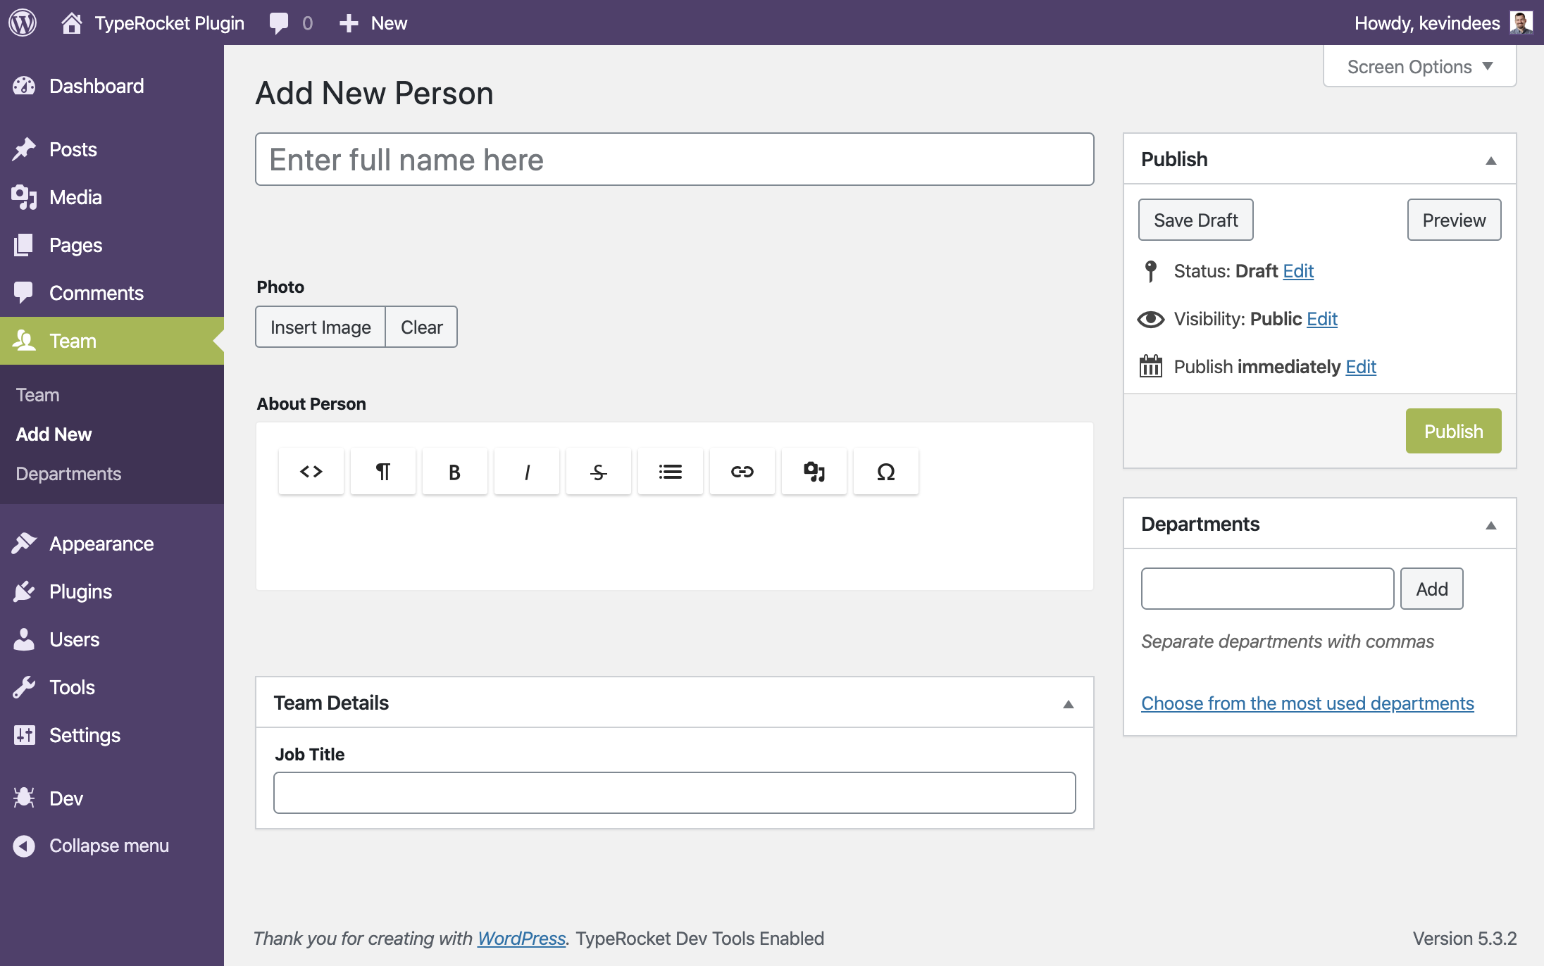Screen dimensions: 1544x966
Task: Toggle italic text formatting
Action: (526, 471)
